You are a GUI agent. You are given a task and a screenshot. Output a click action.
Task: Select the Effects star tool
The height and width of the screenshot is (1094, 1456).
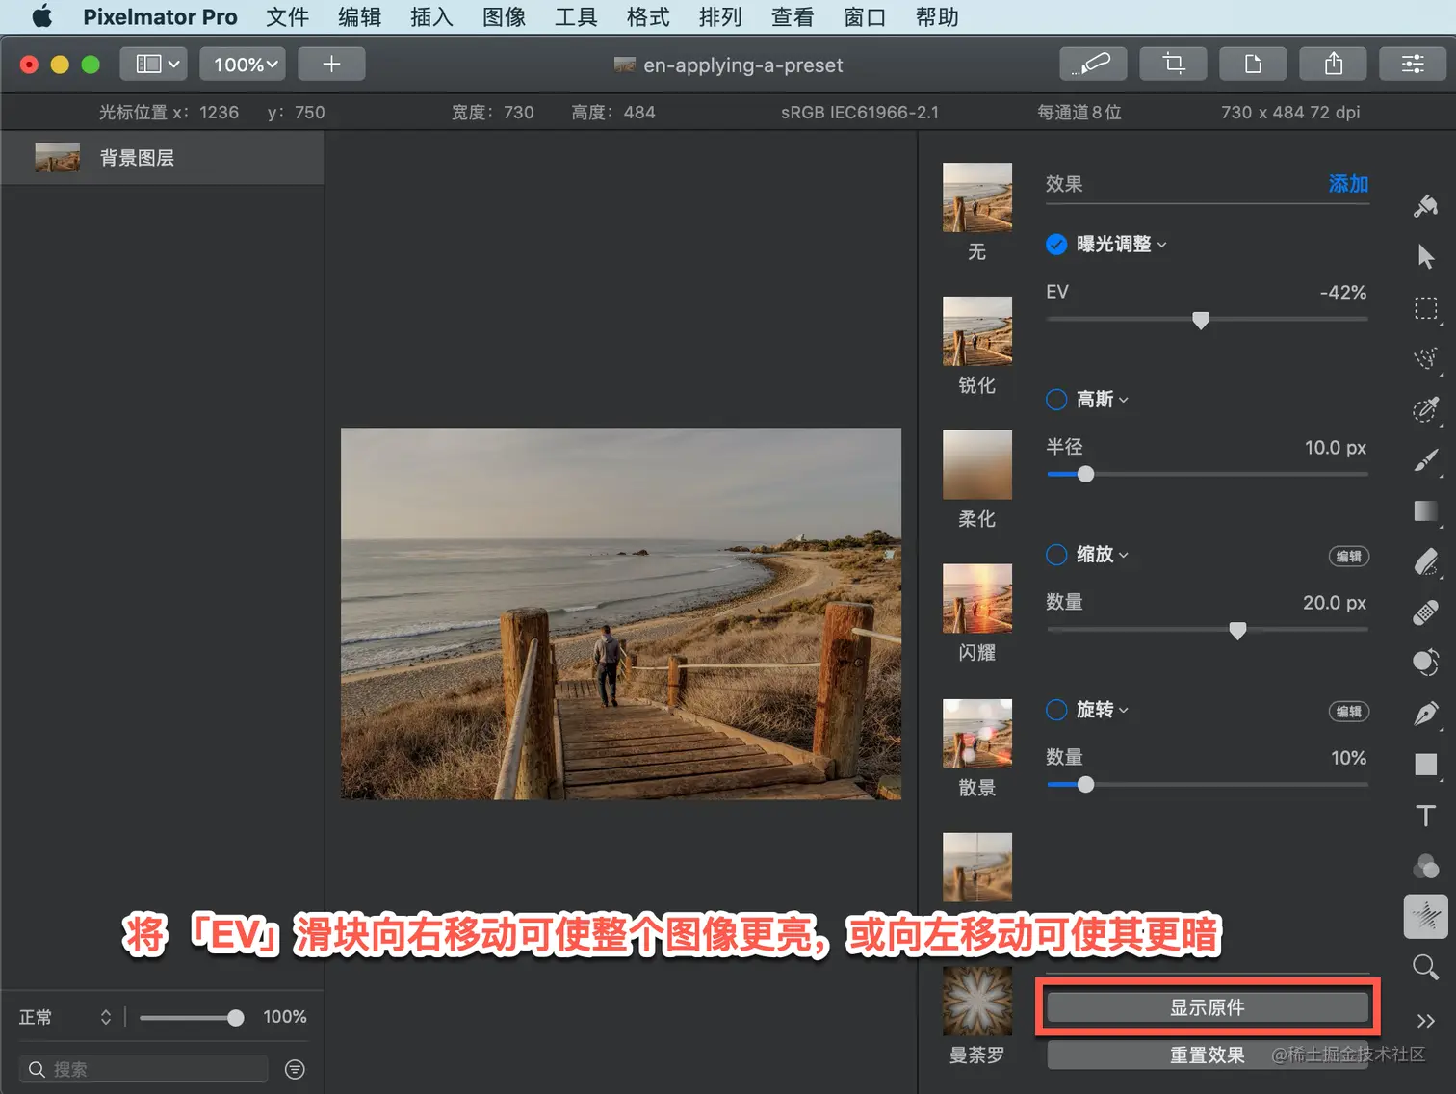click(1426, 916)
